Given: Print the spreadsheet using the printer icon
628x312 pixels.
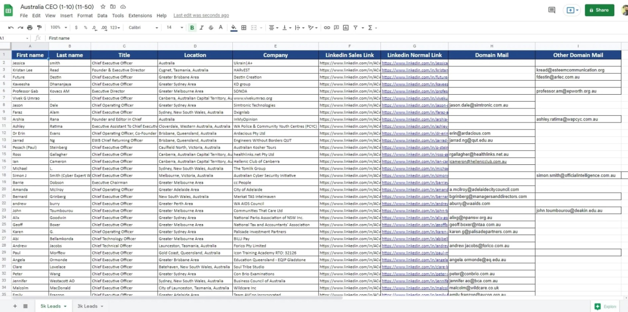Looking at the screenshot, I should pyautogui.click(x=30, y=27).
